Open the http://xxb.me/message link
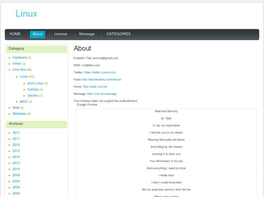The height and width of the screenshot is (197, 264). [102, 94]
